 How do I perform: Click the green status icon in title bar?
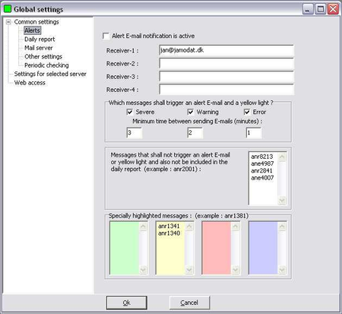[8, 9]
